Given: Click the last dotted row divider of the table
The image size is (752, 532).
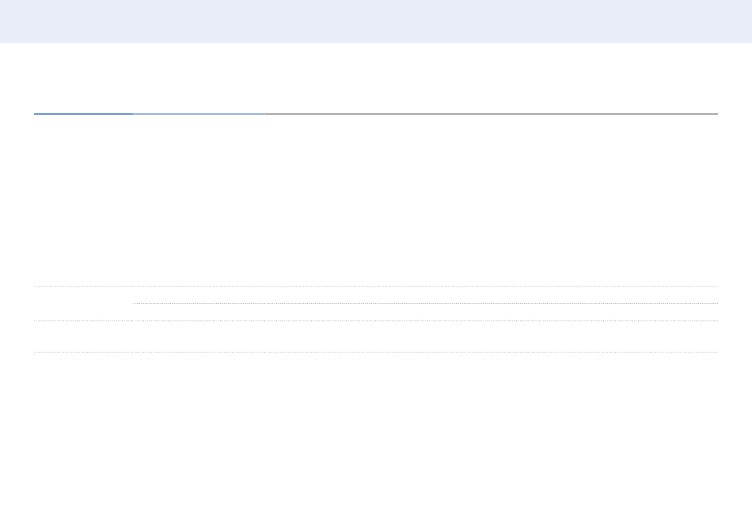Looking at the screenshot, I should (x=376, y=352).
